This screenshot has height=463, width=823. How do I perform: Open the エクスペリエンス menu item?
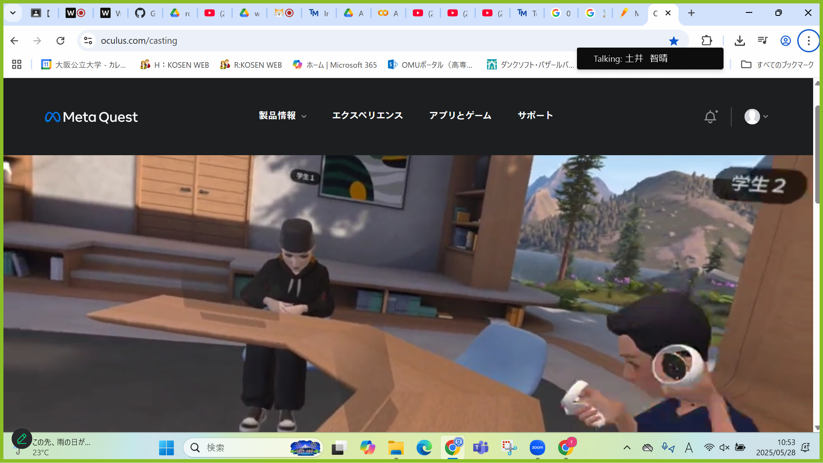tap(367, 116)
